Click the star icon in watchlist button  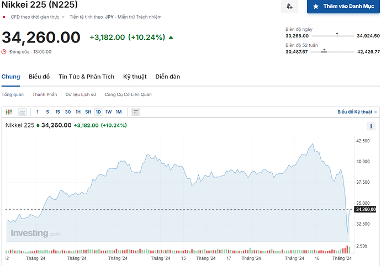(x=316, y=7)
